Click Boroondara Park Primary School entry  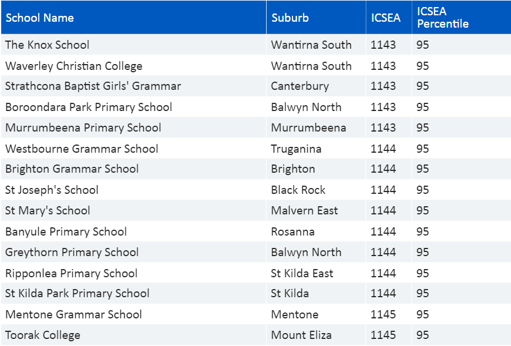point(89,107)
